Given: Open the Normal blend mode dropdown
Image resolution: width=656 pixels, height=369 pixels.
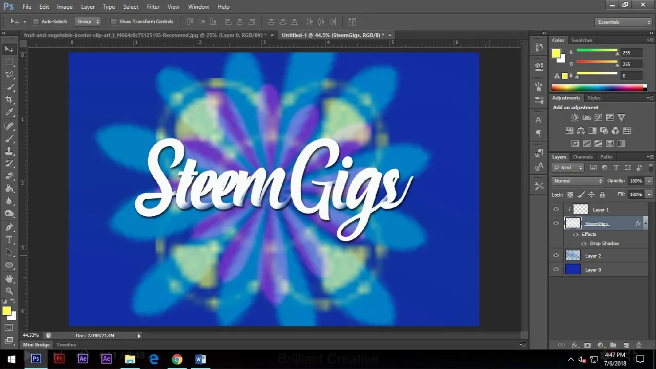Looking at the screenshot, I should (x=578, y=181).
